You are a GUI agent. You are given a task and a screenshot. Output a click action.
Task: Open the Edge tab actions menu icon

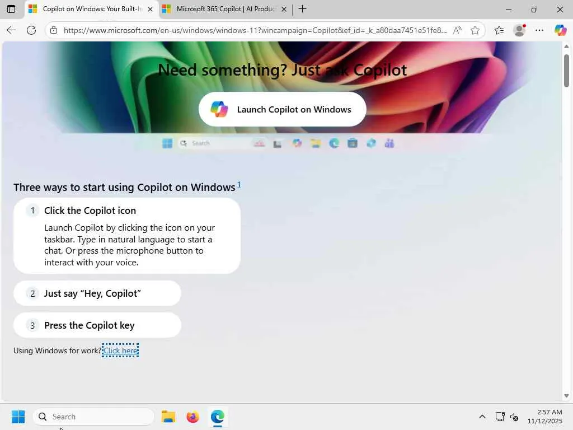coord(11,9)
